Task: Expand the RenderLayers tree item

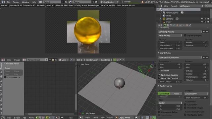Action: 161,13
